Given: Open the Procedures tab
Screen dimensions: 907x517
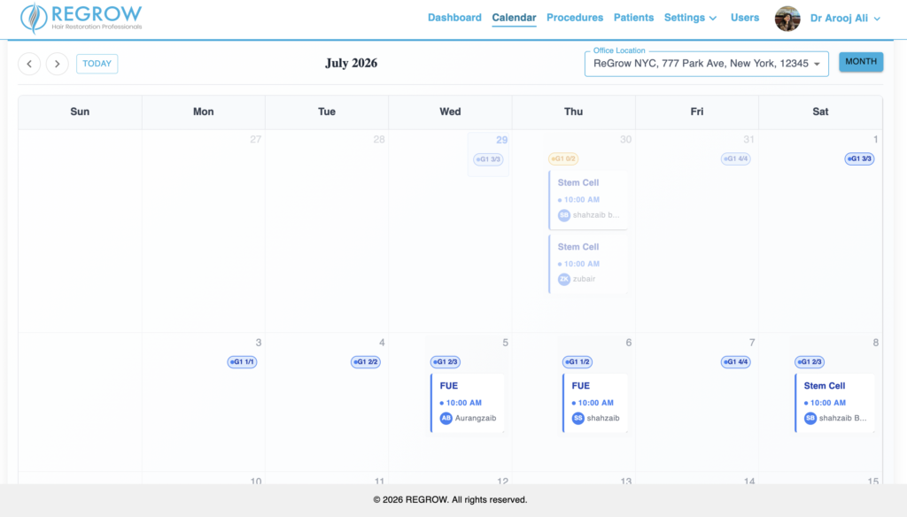Looking at the screenshot, I should (575, 18).
